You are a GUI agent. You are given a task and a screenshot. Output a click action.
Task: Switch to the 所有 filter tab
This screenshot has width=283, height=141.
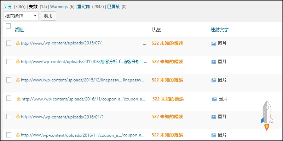tap(7, 6)
